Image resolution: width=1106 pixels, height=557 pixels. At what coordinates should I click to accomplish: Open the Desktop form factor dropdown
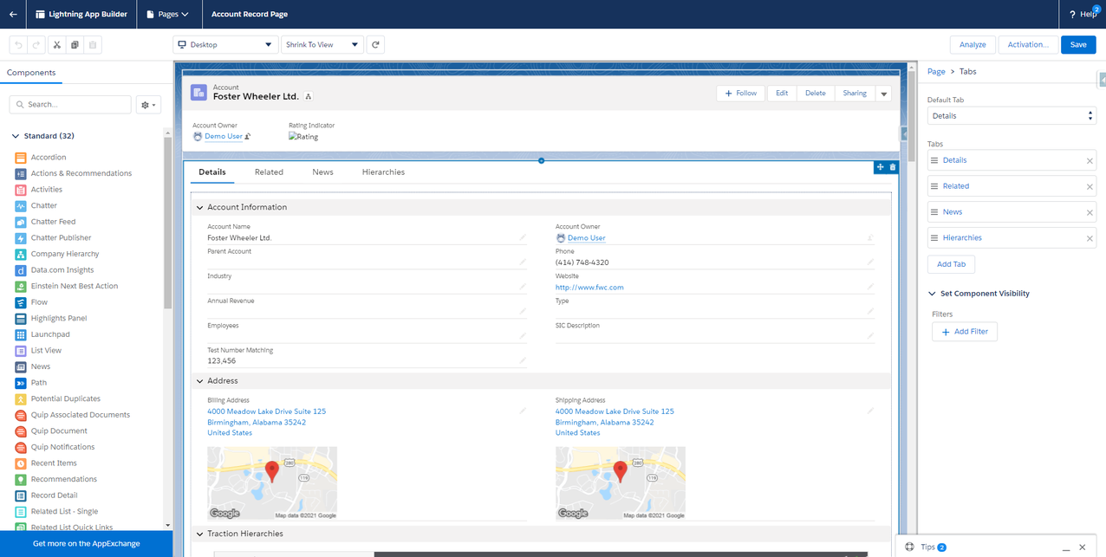click(x=224, y=44)
